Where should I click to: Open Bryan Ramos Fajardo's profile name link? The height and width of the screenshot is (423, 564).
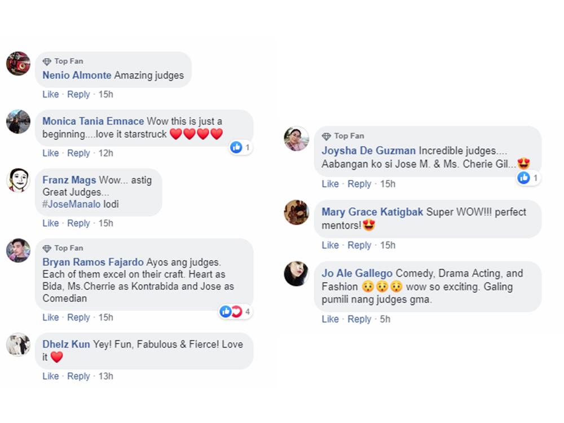93,262
